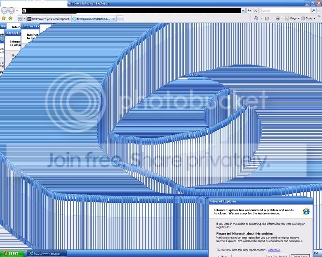Open the Favorites Center star icon
Screen dimensions: 322x257
click(x=4, y=18)
